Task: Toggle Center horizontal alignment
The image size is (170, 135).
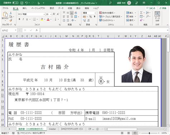Action: coord(68,17)
